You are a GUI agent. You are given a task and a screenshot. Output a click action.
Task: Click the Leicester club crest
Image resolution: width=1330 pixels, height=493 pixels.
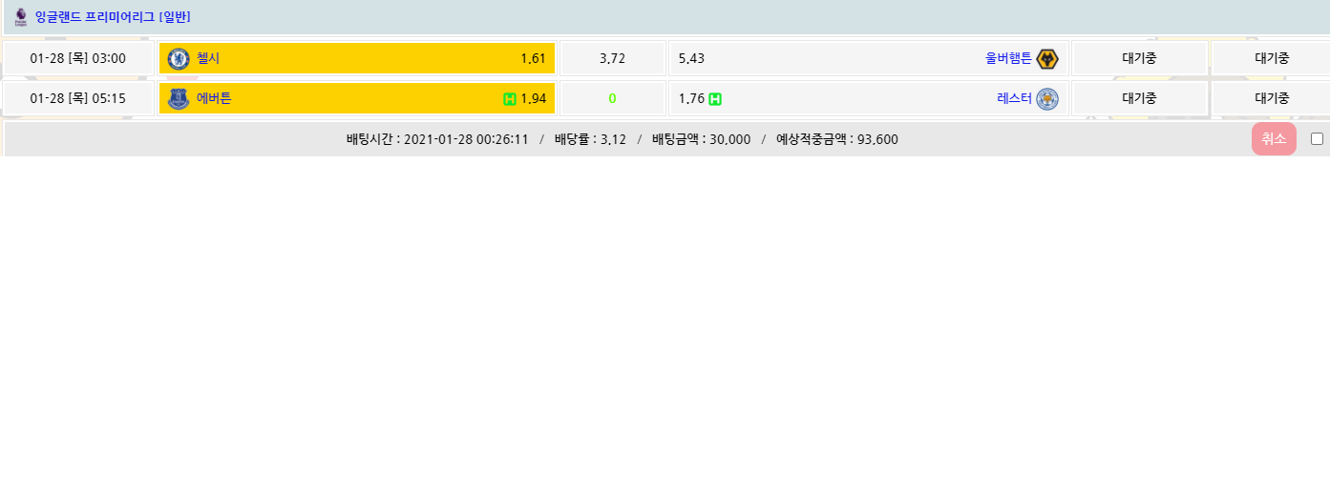[1047, 99]
